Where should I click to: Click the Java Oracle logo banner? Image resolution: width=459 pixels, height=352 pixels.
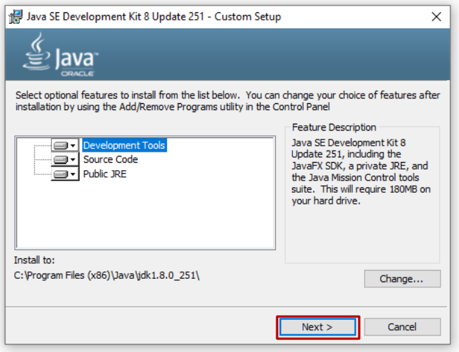pyautogui.click(x=61, y=55)
